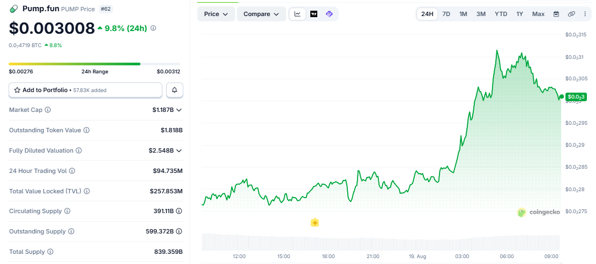Open the Price dropdown
This screenshot has height=264, width=596.
pos(216,14)
